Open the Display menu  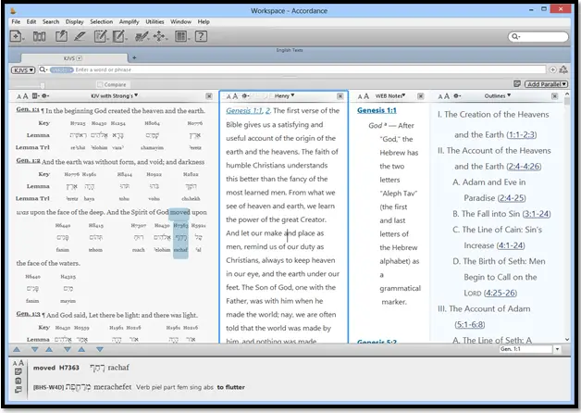point(75,22)
